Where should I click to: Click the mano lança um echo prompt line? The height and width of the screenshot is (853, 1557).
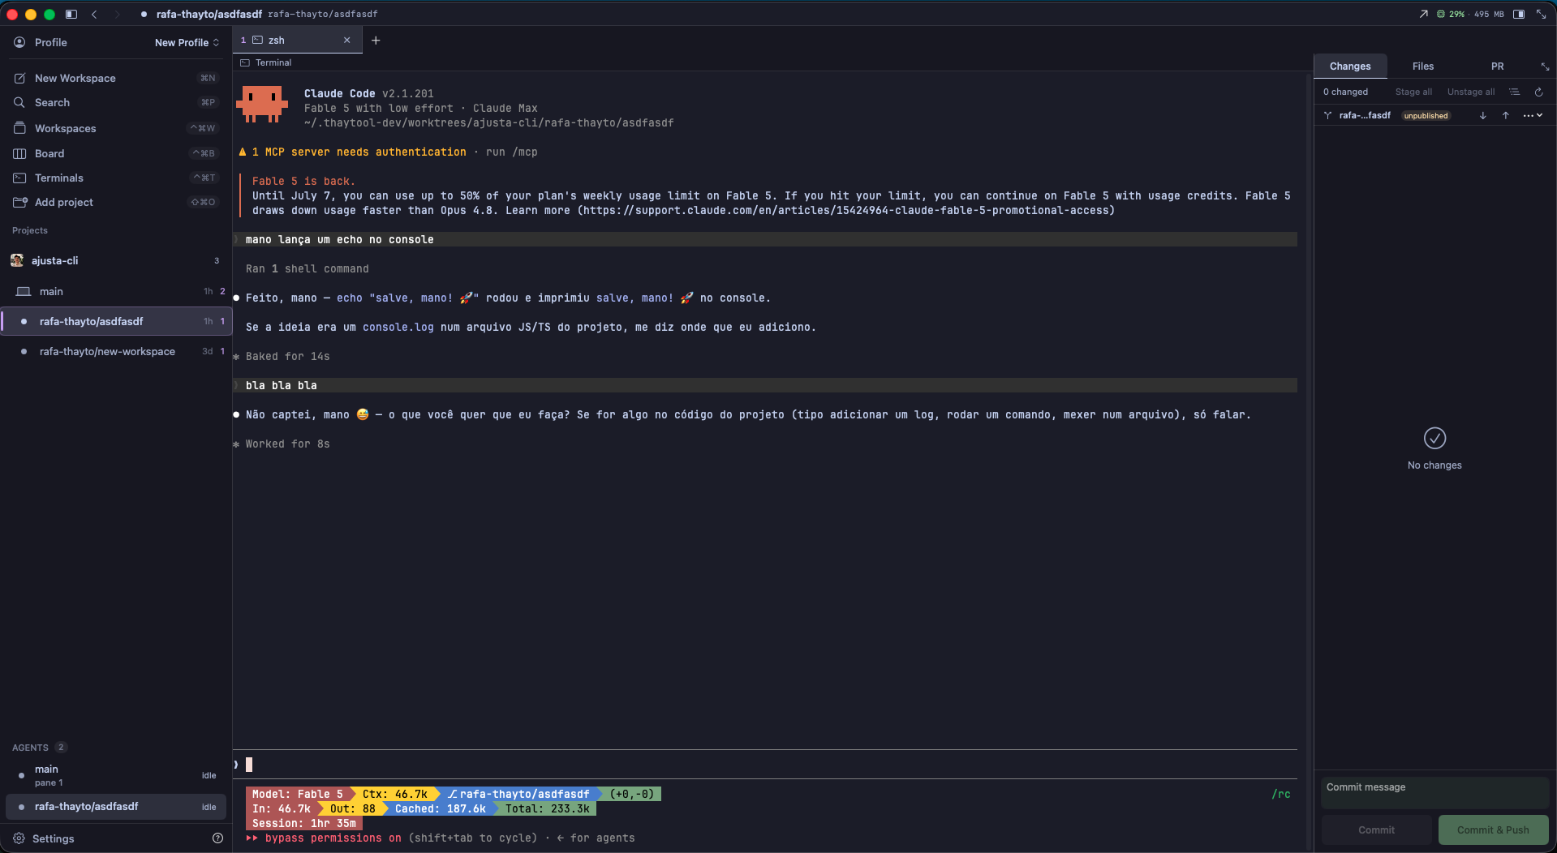pyautogui.click(x=764, y=239)
